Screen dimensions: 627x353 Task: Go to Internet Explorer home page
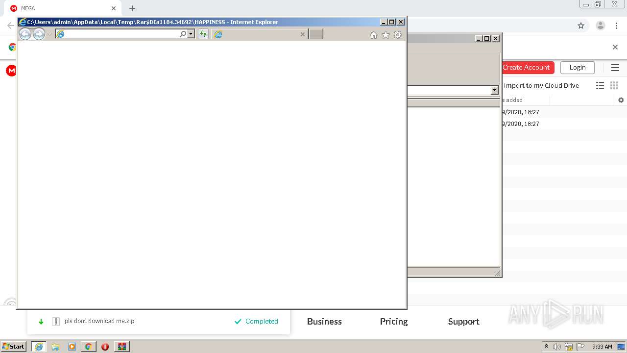point(374,35)
